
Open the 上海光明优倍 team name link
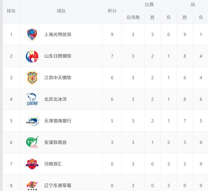click(57, 34)
